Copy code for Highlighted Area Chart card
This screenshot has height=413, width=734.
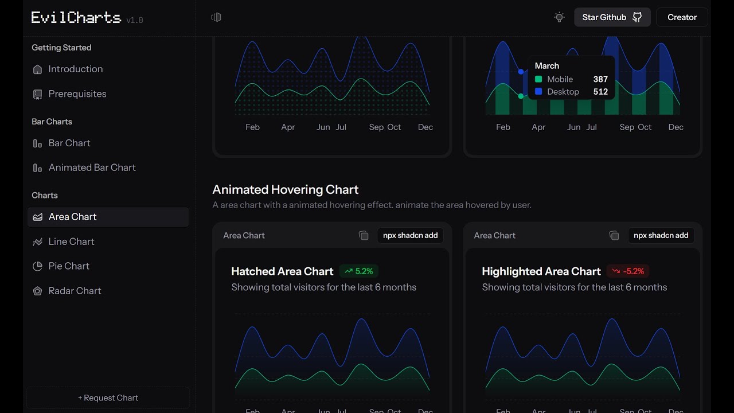614,235
